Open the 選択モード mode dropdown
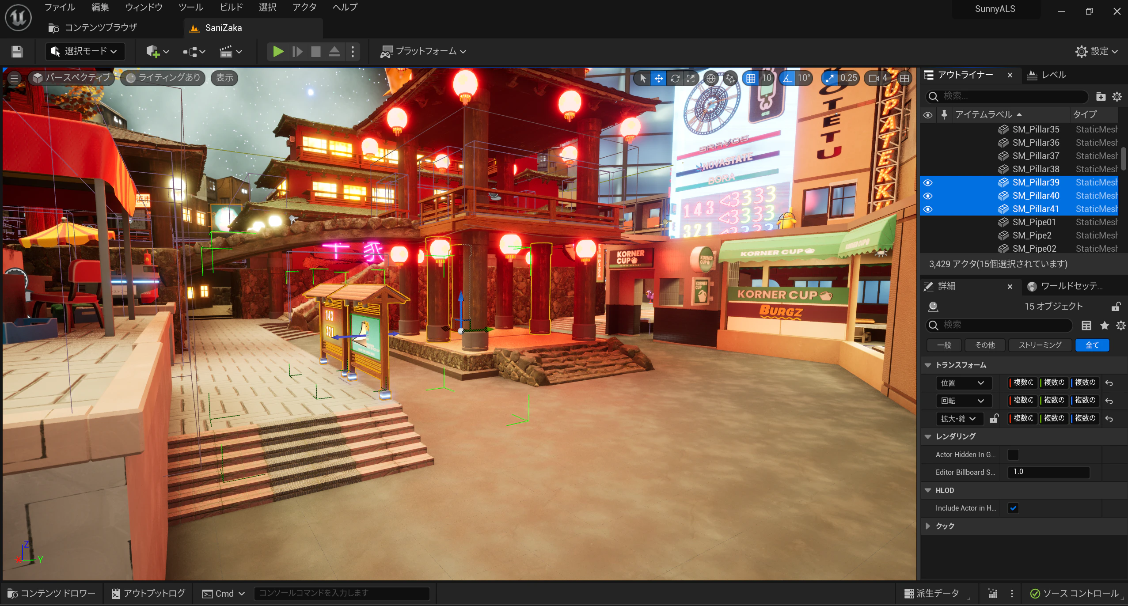 pos(85,52)
